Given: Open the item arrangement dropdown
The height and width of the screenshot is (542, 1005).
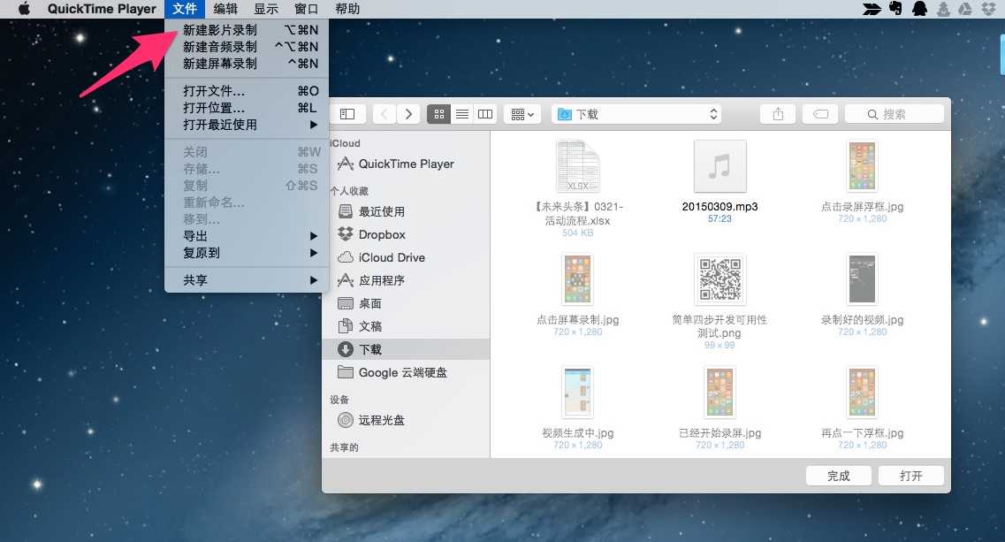Looking at the screenshot, I should tap(522, 114).
